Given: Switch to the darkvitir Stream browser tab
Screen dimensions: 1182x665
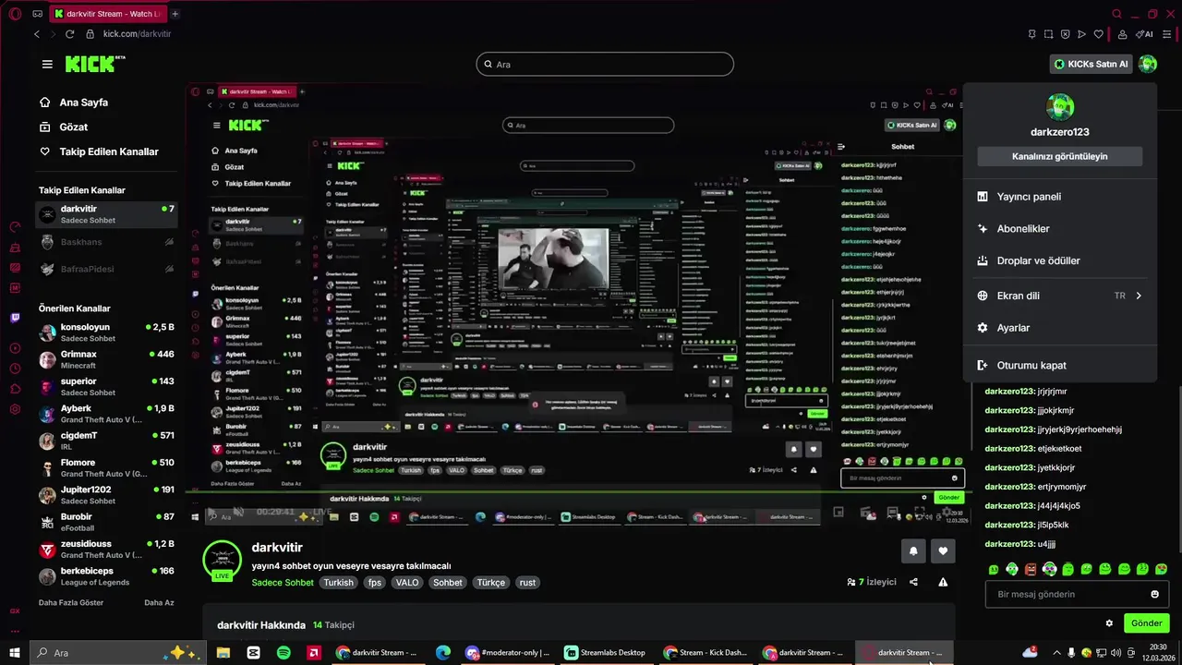Looking at the screenshot, I should (x=107, y=14).
